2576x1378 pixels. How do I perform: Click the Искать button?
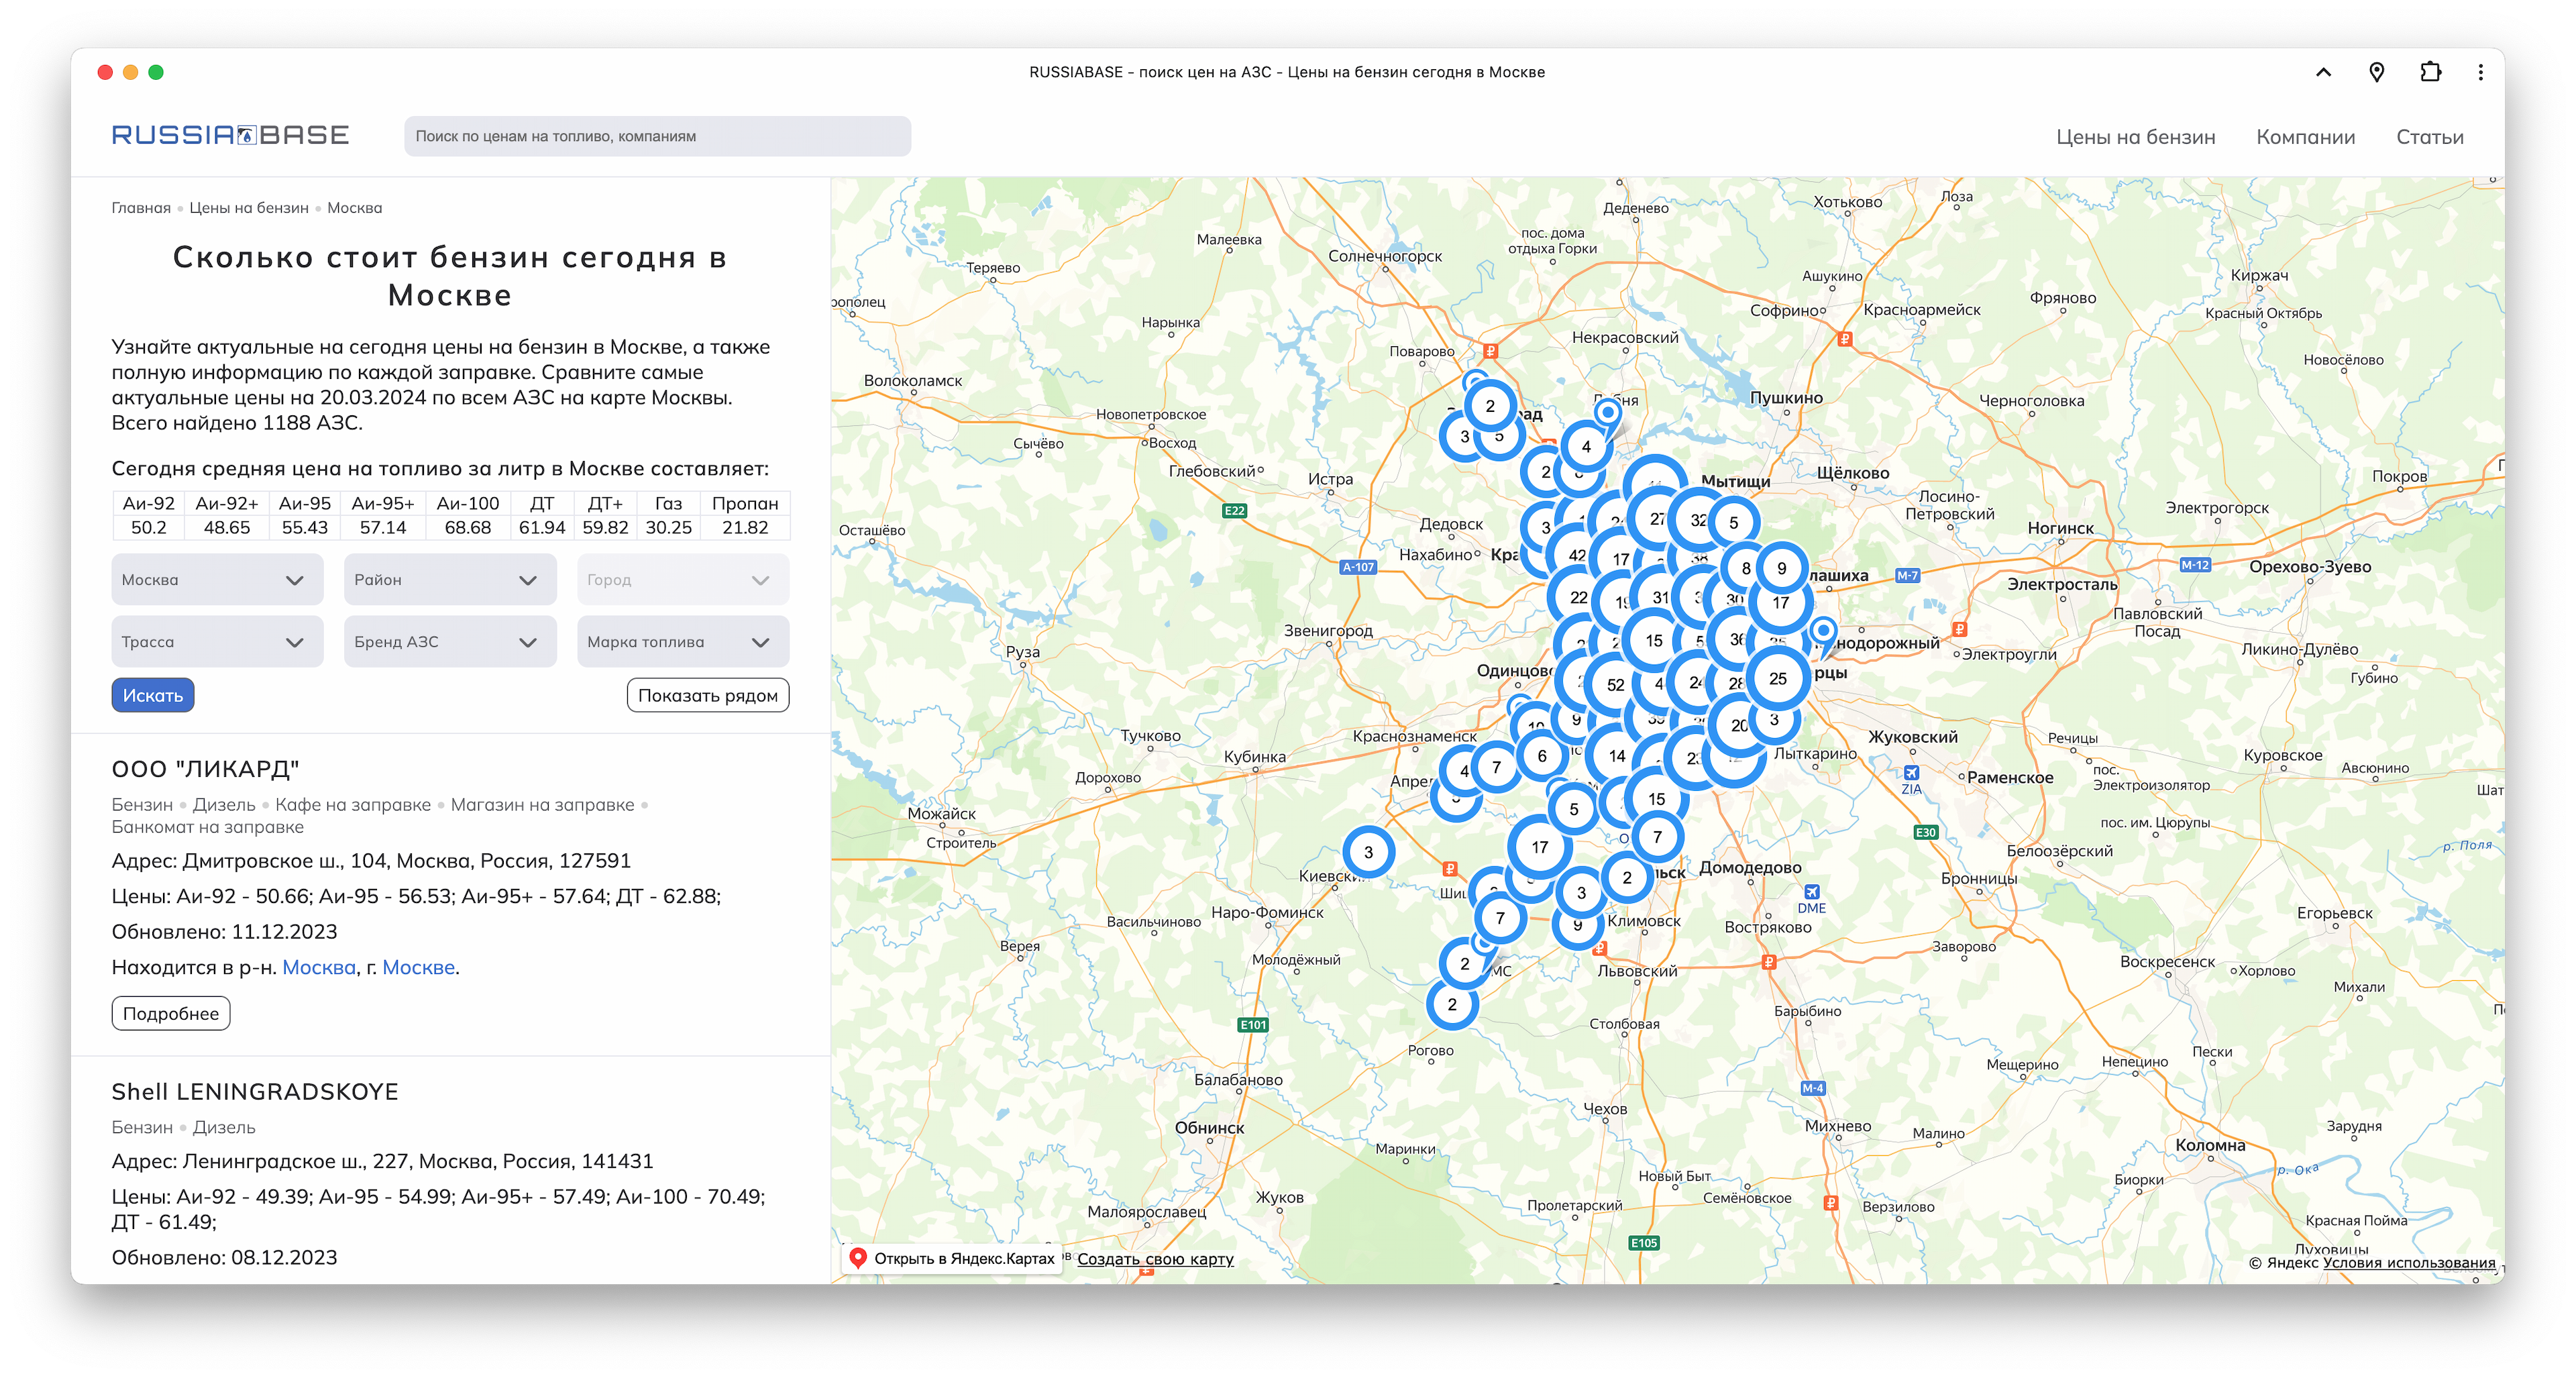(153, 695)
